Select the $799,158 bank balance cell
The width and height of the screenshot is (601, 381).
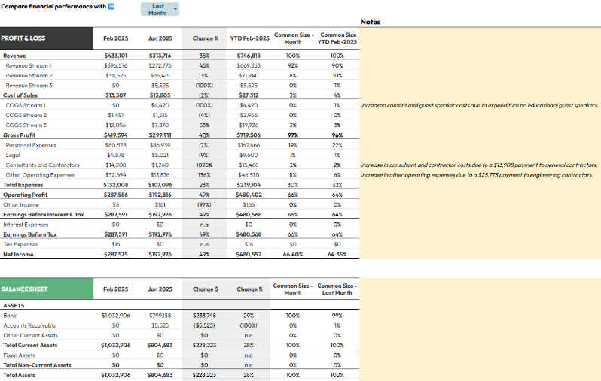(160, 316)
